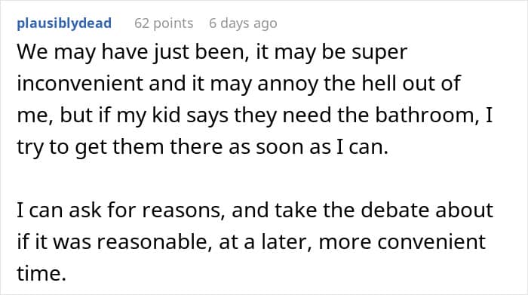
Task: Click the second paragraph starting "I can ask"
Action: pos(255,241)
